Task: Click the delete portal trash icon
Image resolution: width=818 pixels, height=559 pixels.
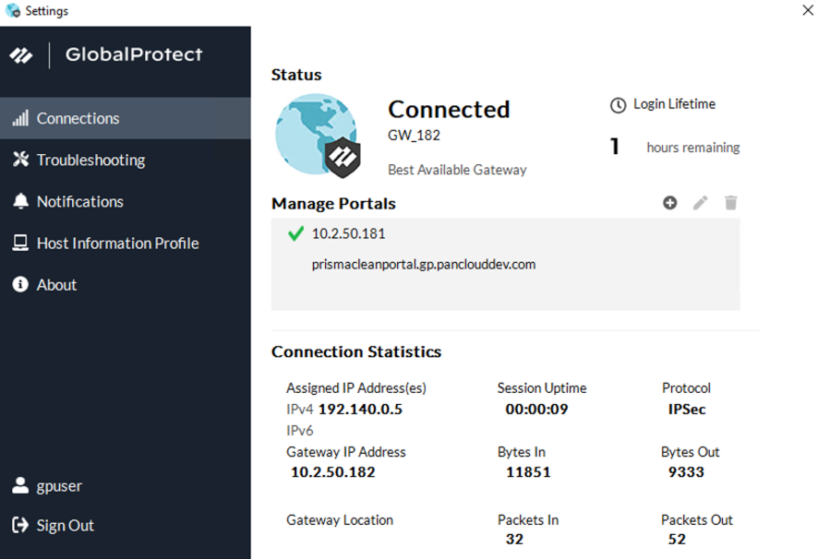Action: pyautogui.click(x=731, y=203)
